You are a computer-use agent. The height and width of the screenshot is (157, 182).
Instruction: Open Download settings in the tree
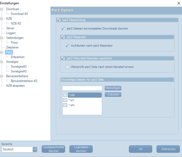12,9
